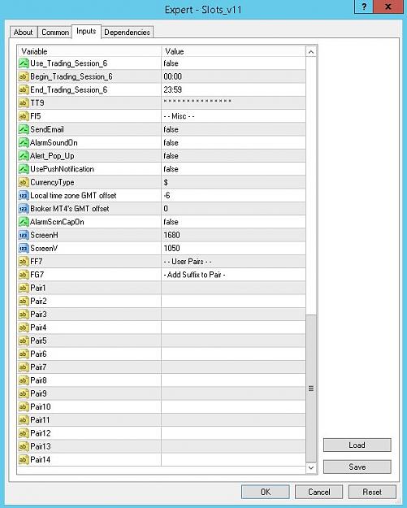Click the boolean icon beside AlarmScrnCapOn

[24, 222]
